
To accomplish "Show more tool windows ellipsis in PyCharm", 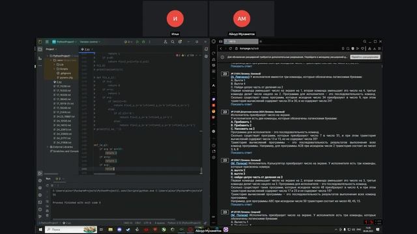I will (40, 65).
